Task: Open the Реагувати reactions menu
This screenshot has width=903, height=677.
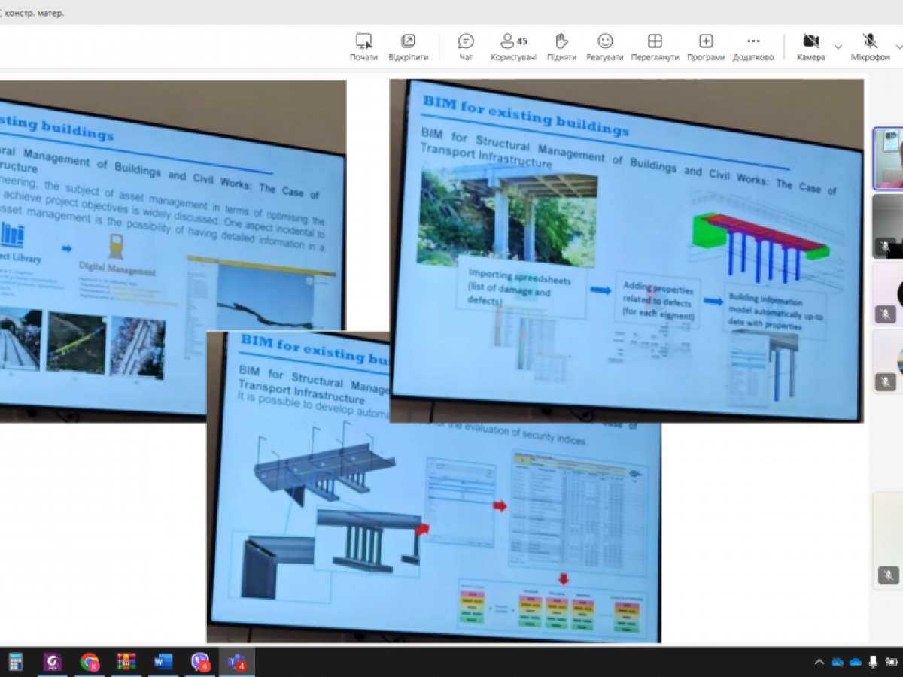Action: point(605,47)
